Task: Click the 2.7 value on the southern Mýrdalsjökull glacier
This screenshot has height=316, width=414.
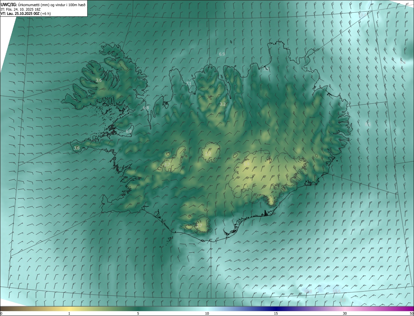Action: [x=199, y=226]
